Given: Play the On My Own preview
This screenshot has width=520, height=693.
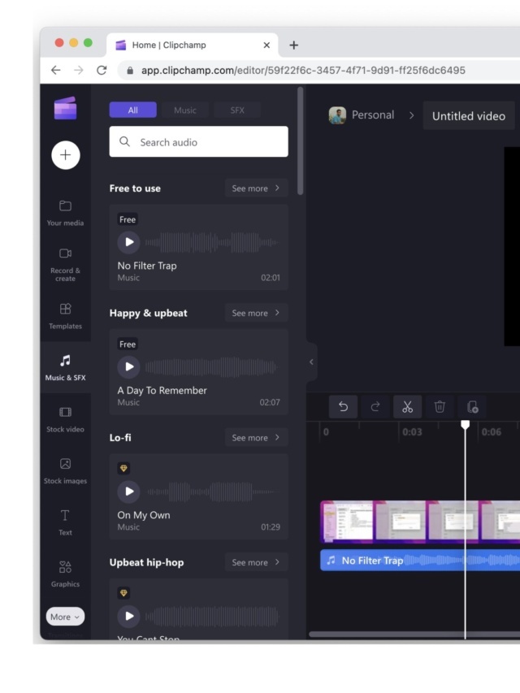Looking at the screenshot, I should [128, 492].
